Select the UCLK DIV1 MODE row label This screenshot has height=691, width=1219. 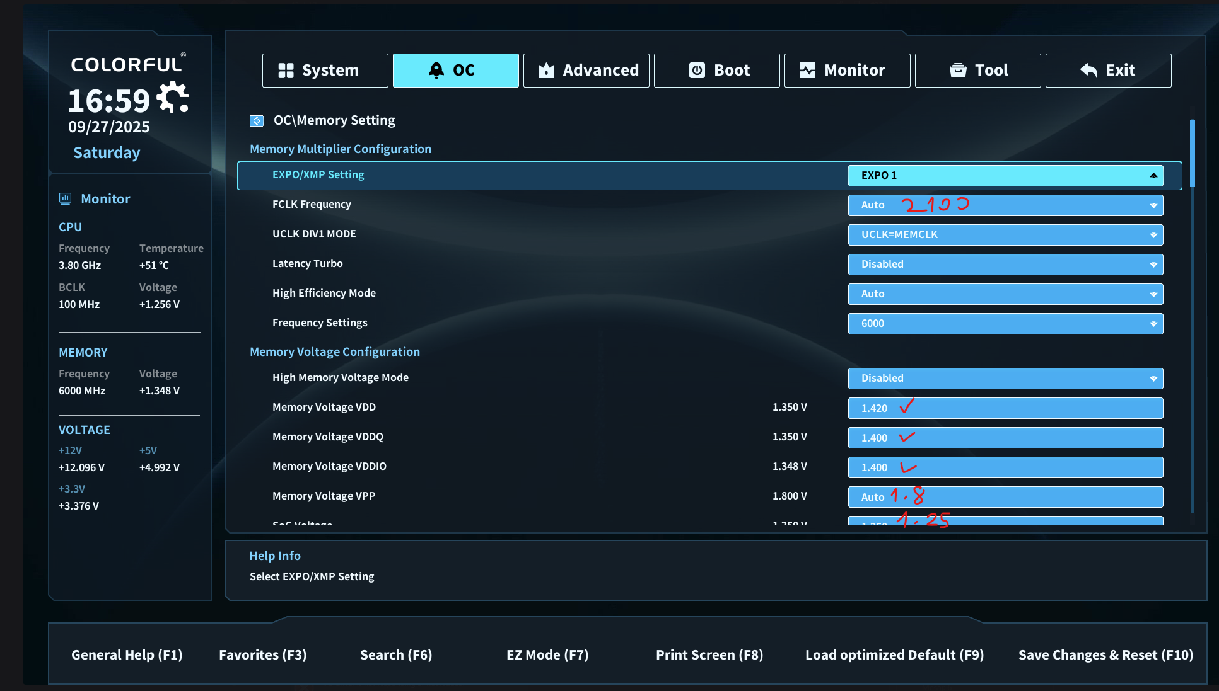(x=314, y=234)
